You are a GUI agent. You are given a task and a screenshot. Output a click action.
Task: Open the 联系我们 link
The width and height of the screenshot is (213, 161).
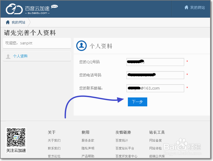click(x=54, y=148)
